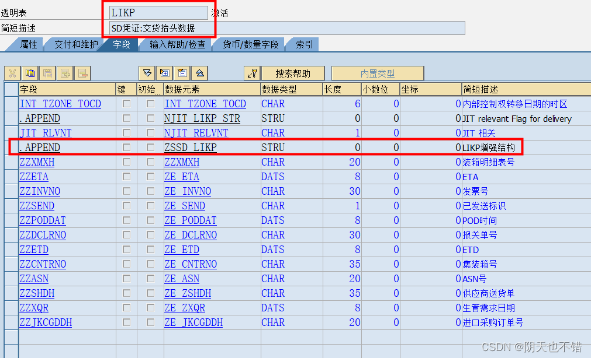This screenshot has width=591, height=358.
Task: Enable the initial checkbox for ZZETA
Action: [x=151, y=177]
